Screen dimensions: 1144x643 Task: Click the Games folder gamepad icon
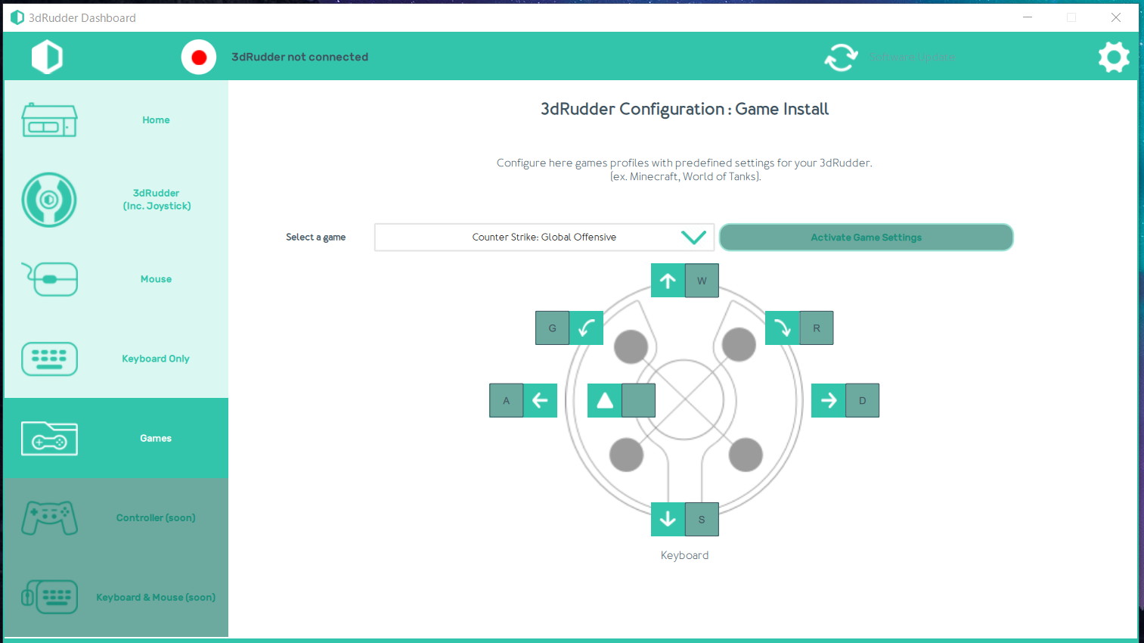pyautogui.click(x=49, y=438)
